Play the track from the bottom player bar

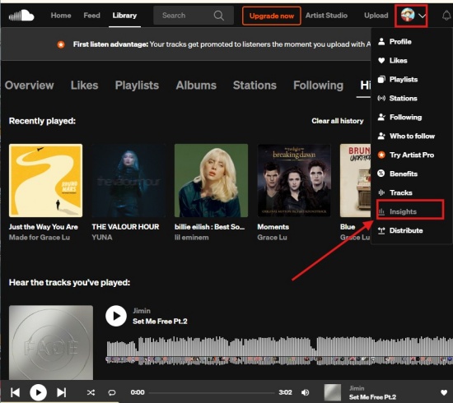[38, 392]
